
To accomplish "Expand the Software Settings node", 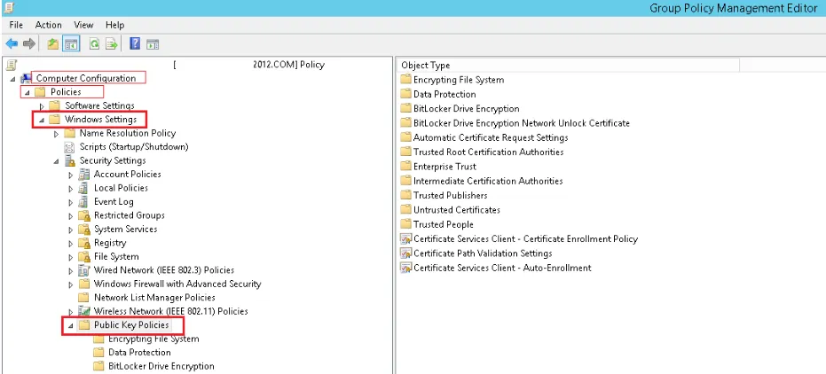I will point(43,106).
